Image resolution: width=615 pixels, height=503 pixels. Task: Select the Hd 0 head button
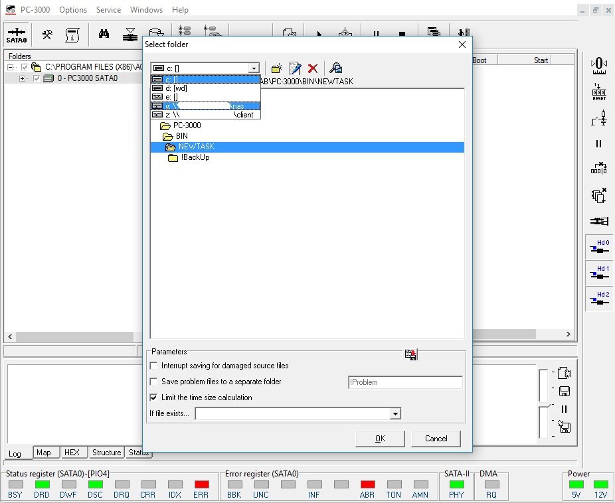599,247
